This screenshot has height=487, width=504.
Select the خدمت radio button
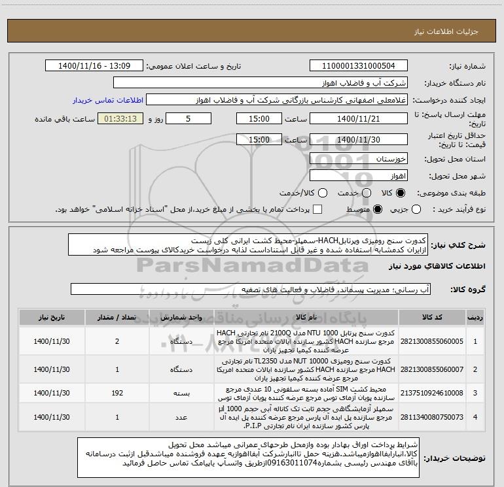tap(367, 193)
